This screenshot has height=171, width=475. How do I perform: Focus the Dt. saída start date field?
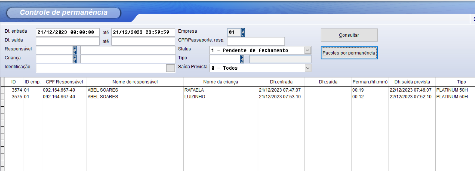tap(67, 41)
